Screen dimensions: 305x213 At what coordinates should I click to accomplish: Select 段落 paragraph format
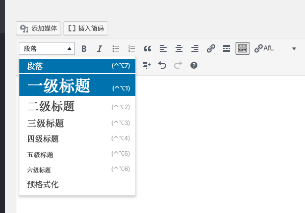pyautogui.click(x=77, y=66)
